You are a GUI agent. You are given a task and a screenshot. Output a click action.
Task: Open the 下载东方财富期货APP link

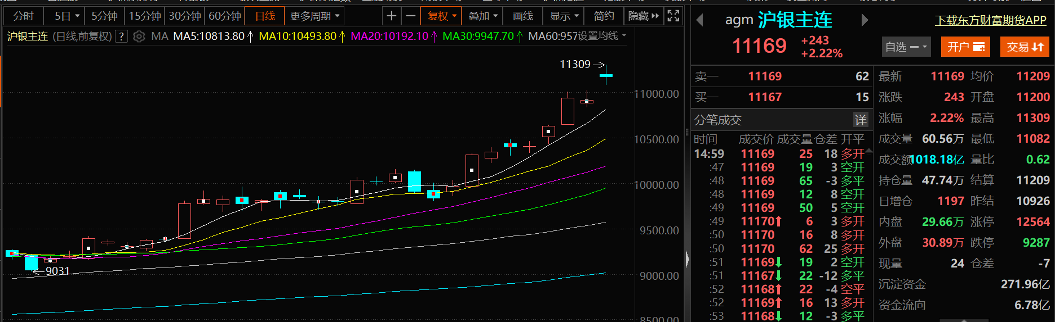point(990,21)
